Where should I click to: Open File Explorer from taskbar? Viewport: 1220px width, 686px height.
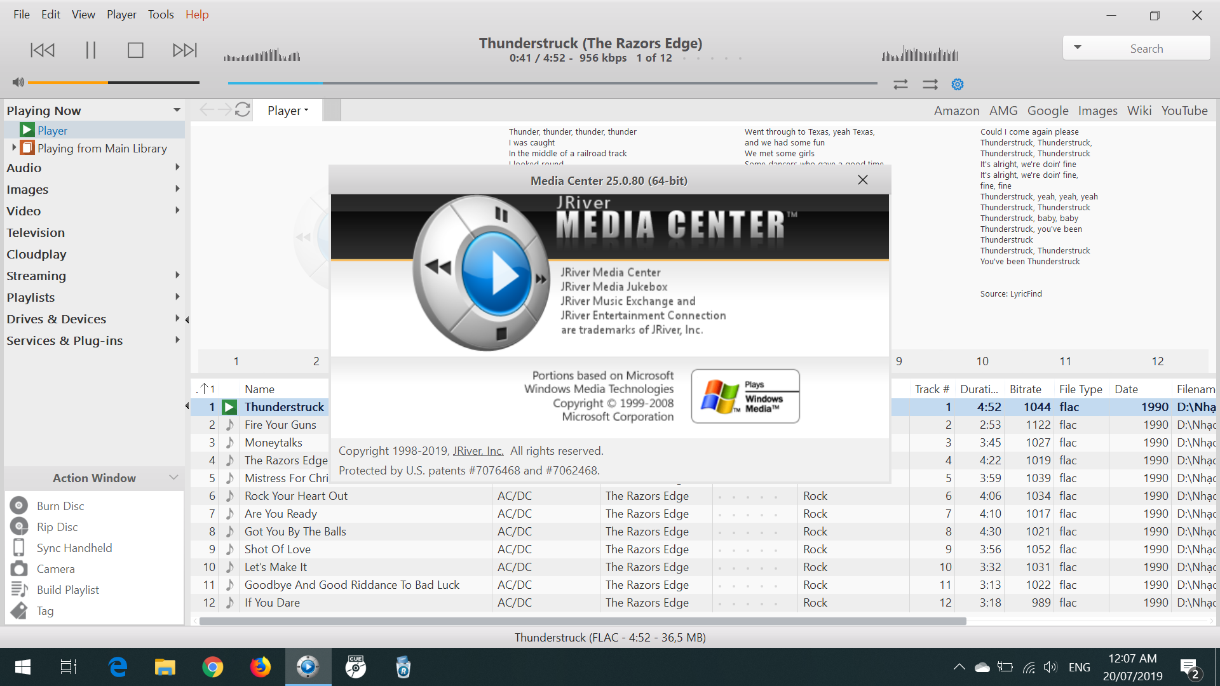(165, 667)
